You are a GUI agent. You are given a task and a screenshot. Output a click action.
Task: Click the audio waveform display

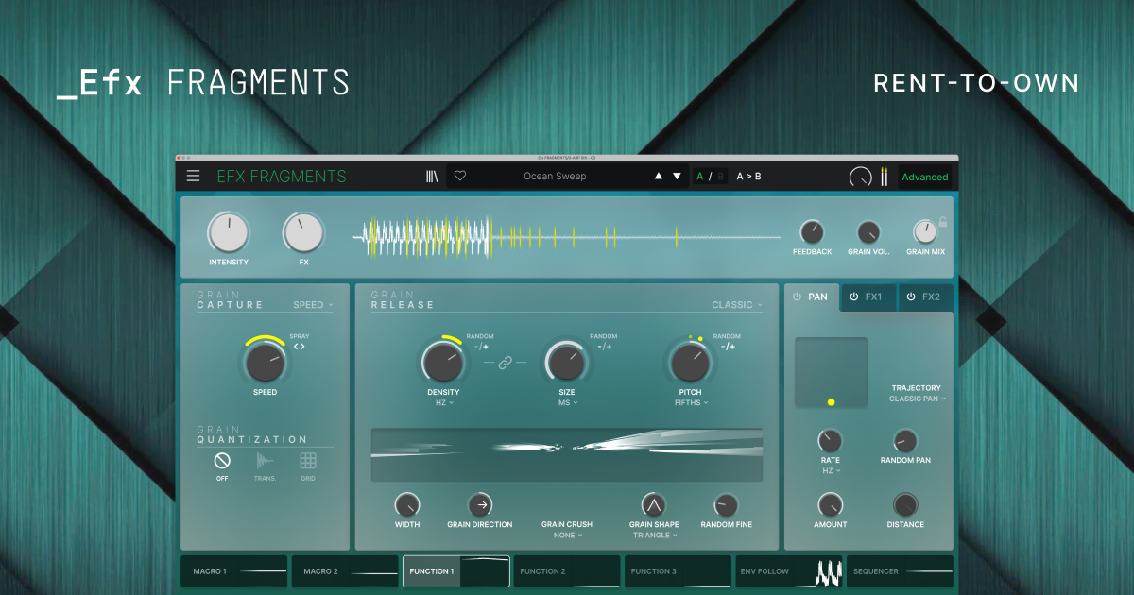(565, 236)
